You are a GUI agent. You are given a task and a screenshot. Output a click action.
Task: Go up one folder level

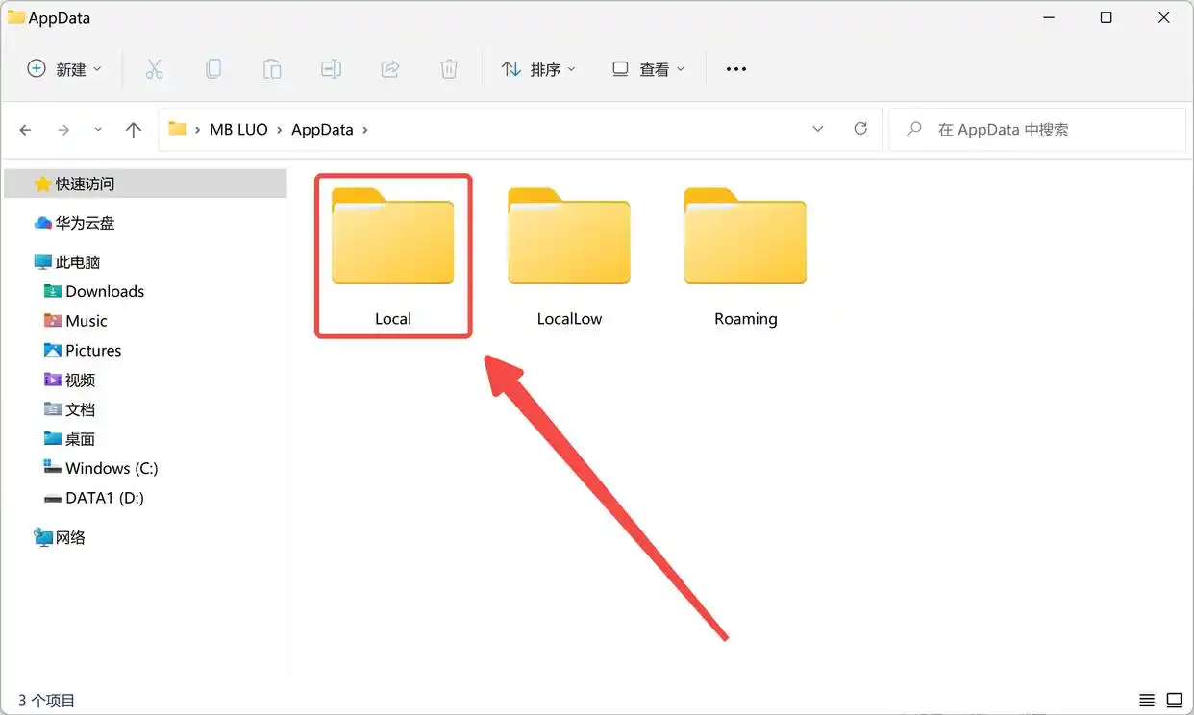tap(134, 130)
